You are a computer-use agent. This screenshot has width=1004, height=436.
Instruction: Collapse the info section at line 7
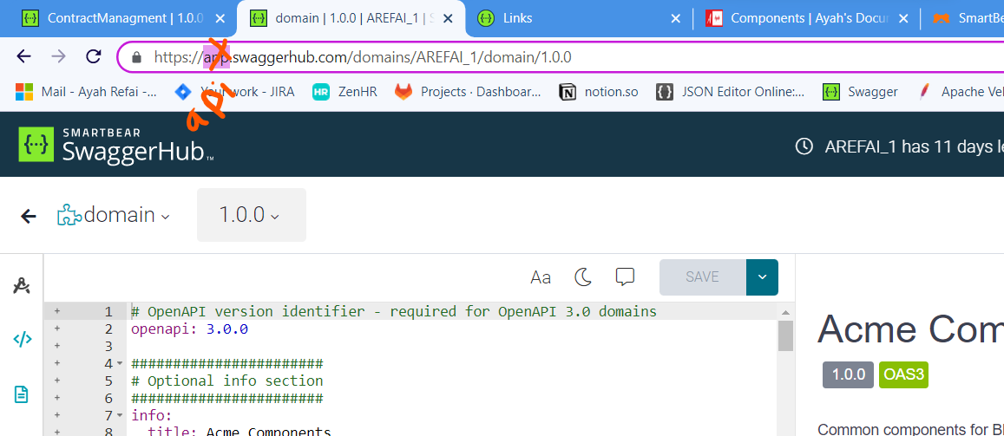[x=120, y=415]
